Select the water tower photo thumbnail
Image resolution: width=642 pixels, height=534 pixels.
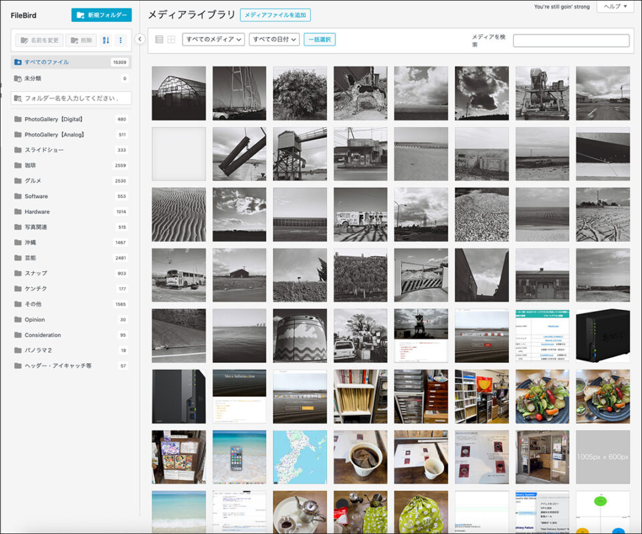pyautogui.click(x=300, y=154)
